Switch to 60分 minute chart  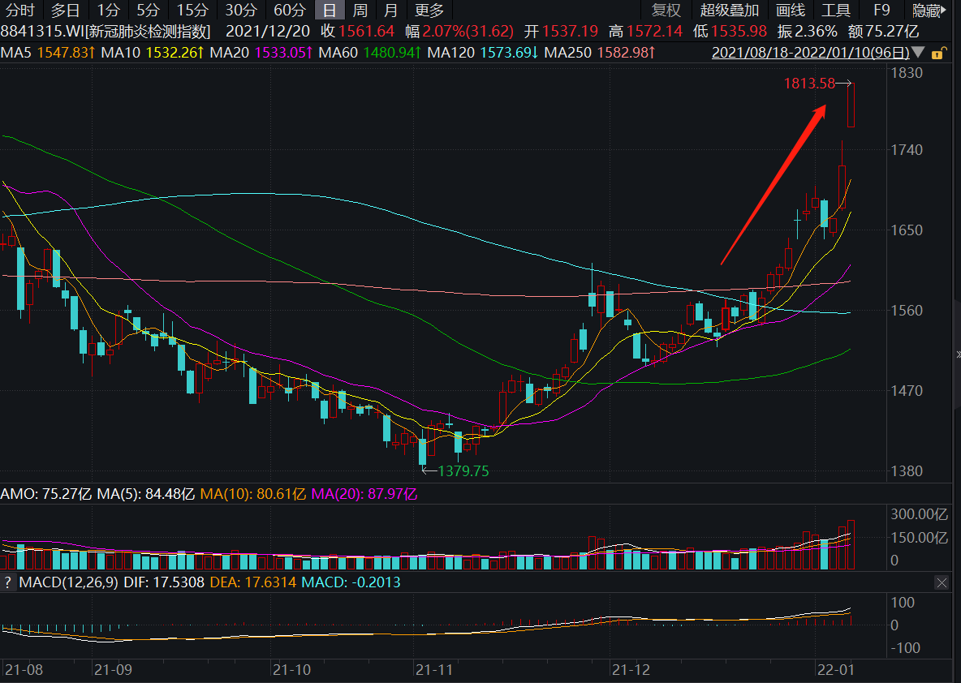click(289, 11)
